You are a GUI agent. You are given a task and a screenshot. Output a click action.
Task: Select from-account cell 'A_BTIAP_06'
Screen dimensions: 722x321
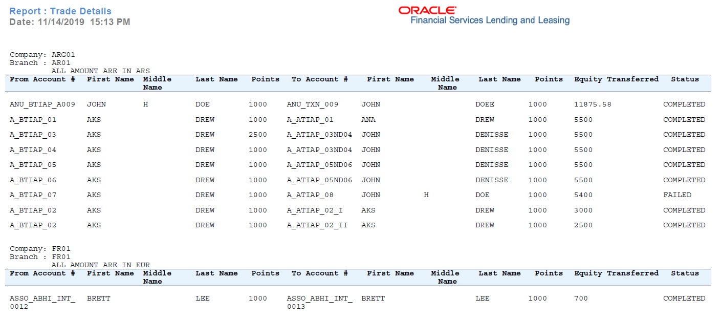pos(33,180)
